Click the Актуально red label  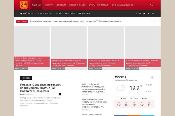[x=22, y=21]
